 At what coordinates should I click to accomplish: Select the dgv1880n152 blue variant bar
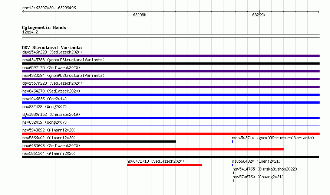[171, 118]
